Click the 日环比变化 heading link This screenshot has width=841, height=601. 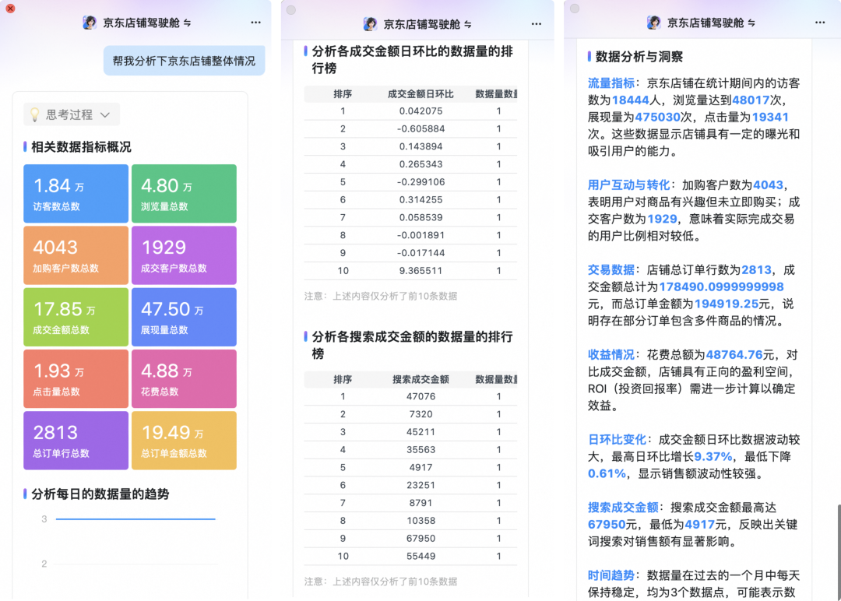[617, 440]
